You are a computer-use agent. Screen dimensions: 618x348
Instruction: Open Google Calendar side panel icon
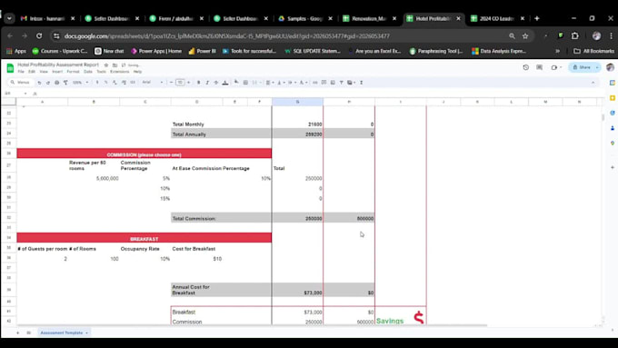coord(612,83)
